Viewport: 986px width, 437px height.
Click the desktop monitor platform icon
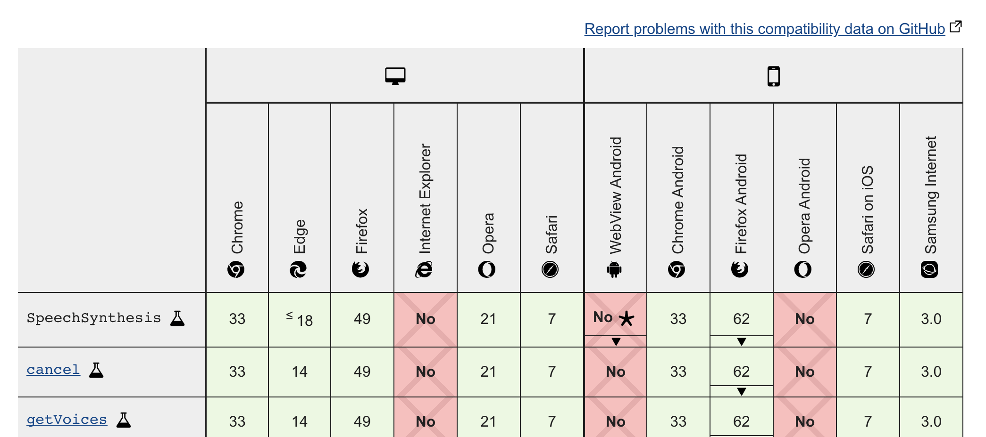click(395, 76)
